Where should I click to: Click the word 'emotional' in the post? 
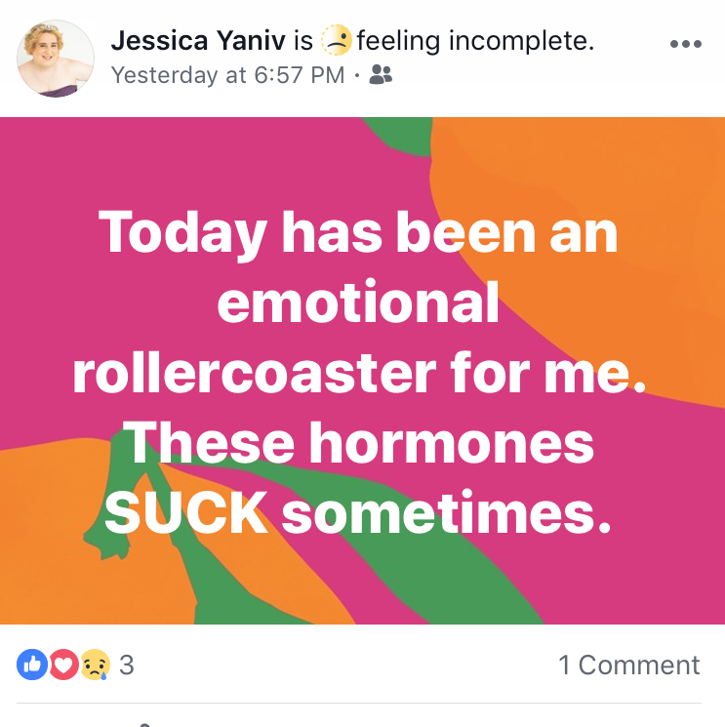point(358,303)
